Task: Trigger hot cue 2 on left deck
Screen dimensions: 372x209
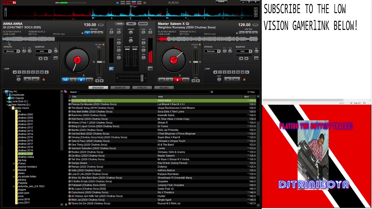Action: coord(94,33)
